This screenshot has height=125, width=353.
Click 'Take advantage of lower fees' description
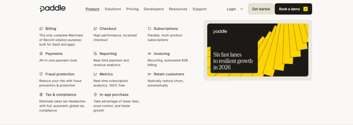(x=117, y=106)
